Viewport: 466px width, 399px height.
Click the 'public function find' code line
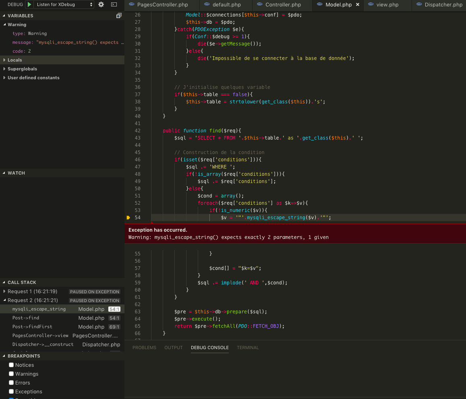(x=202, y=131)
